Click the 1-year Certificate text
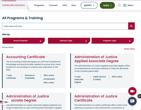Viewport: 141px width, 110px height. (11, 77)
